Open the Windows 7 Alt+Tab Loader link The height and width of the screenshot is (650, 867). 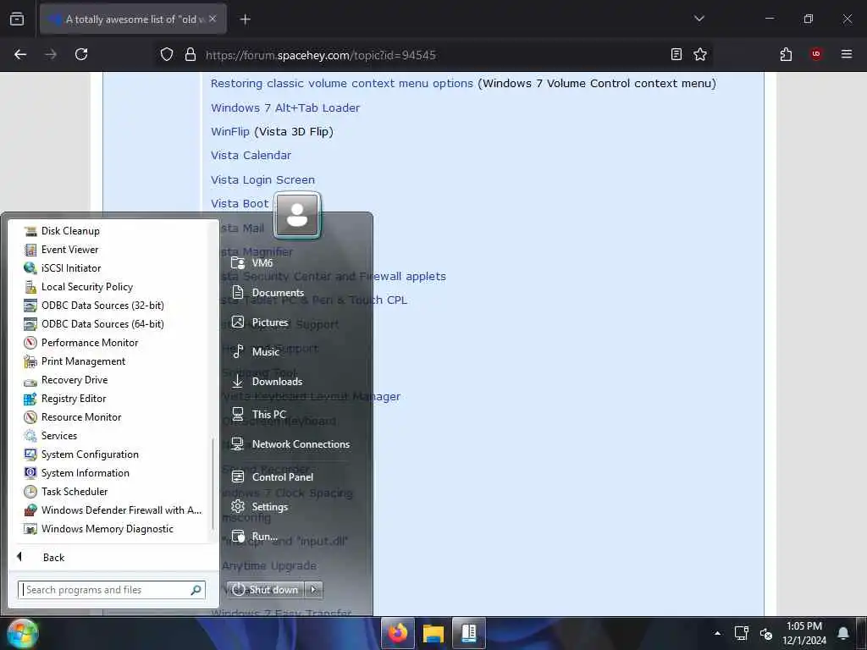(285, 107)
